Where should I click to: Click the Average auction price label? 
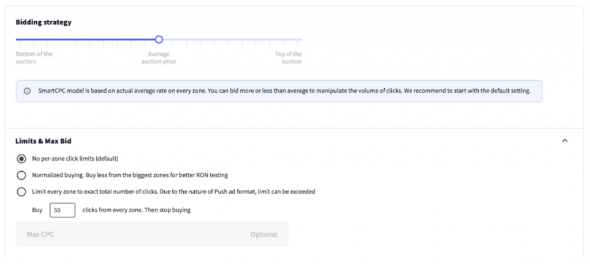(x=158, y=58)
